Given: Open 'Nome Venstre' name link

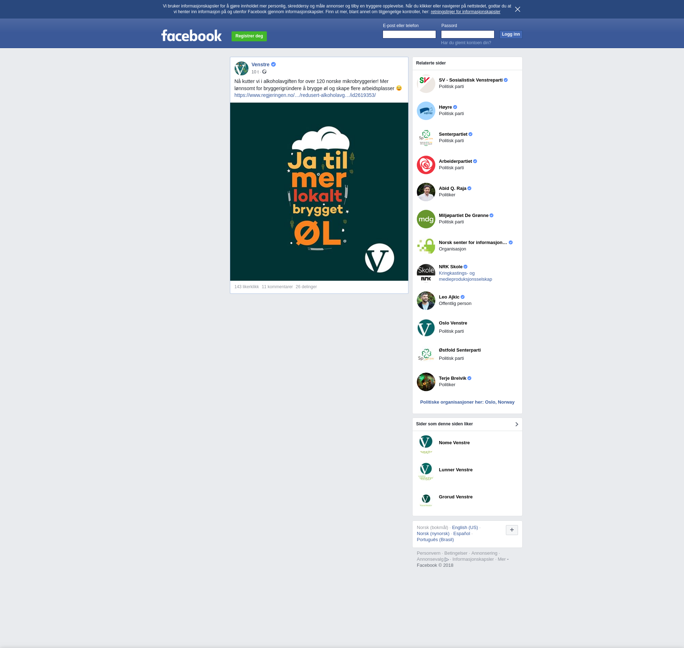Looking at the screenshot, I should click(x=454, y=443).
